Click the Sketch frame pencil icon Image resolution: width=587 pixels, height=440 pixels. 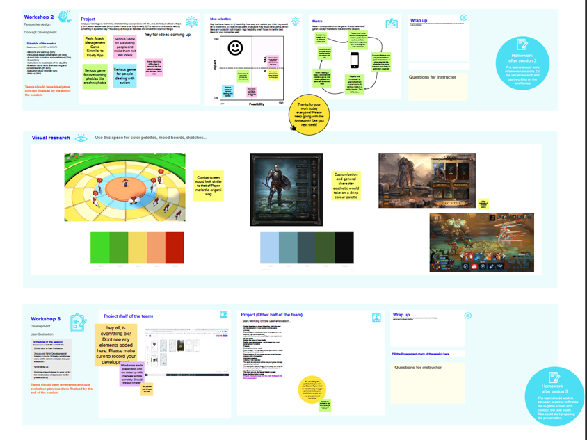[x=392, y=23]
